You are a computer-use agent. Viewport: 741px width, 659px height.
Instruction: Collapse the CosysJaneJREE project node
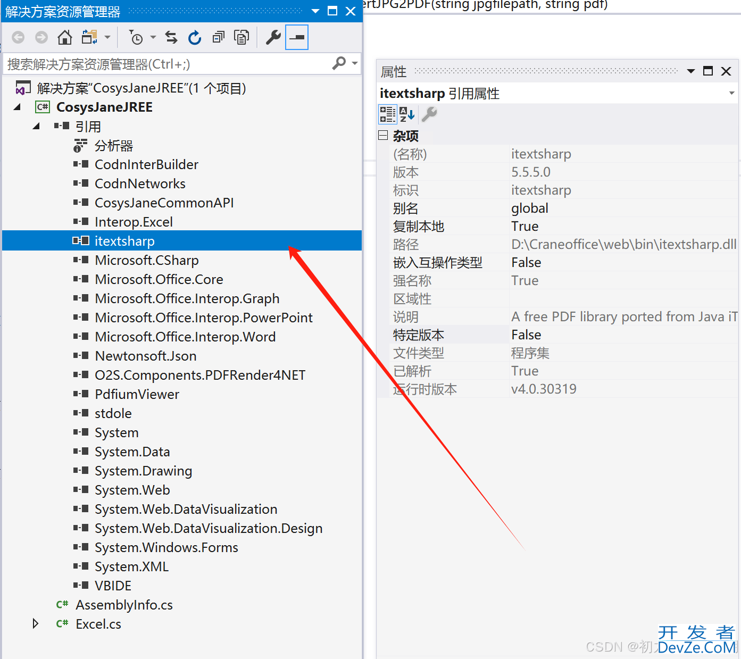(x=17, y=107)
